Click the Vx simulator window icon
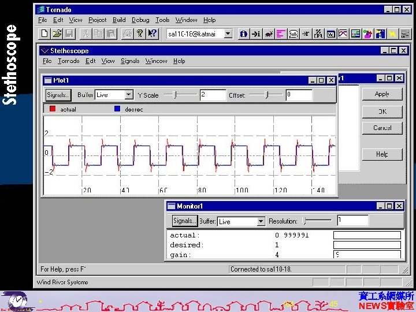The image size is (416, 312). coord(330,34)
